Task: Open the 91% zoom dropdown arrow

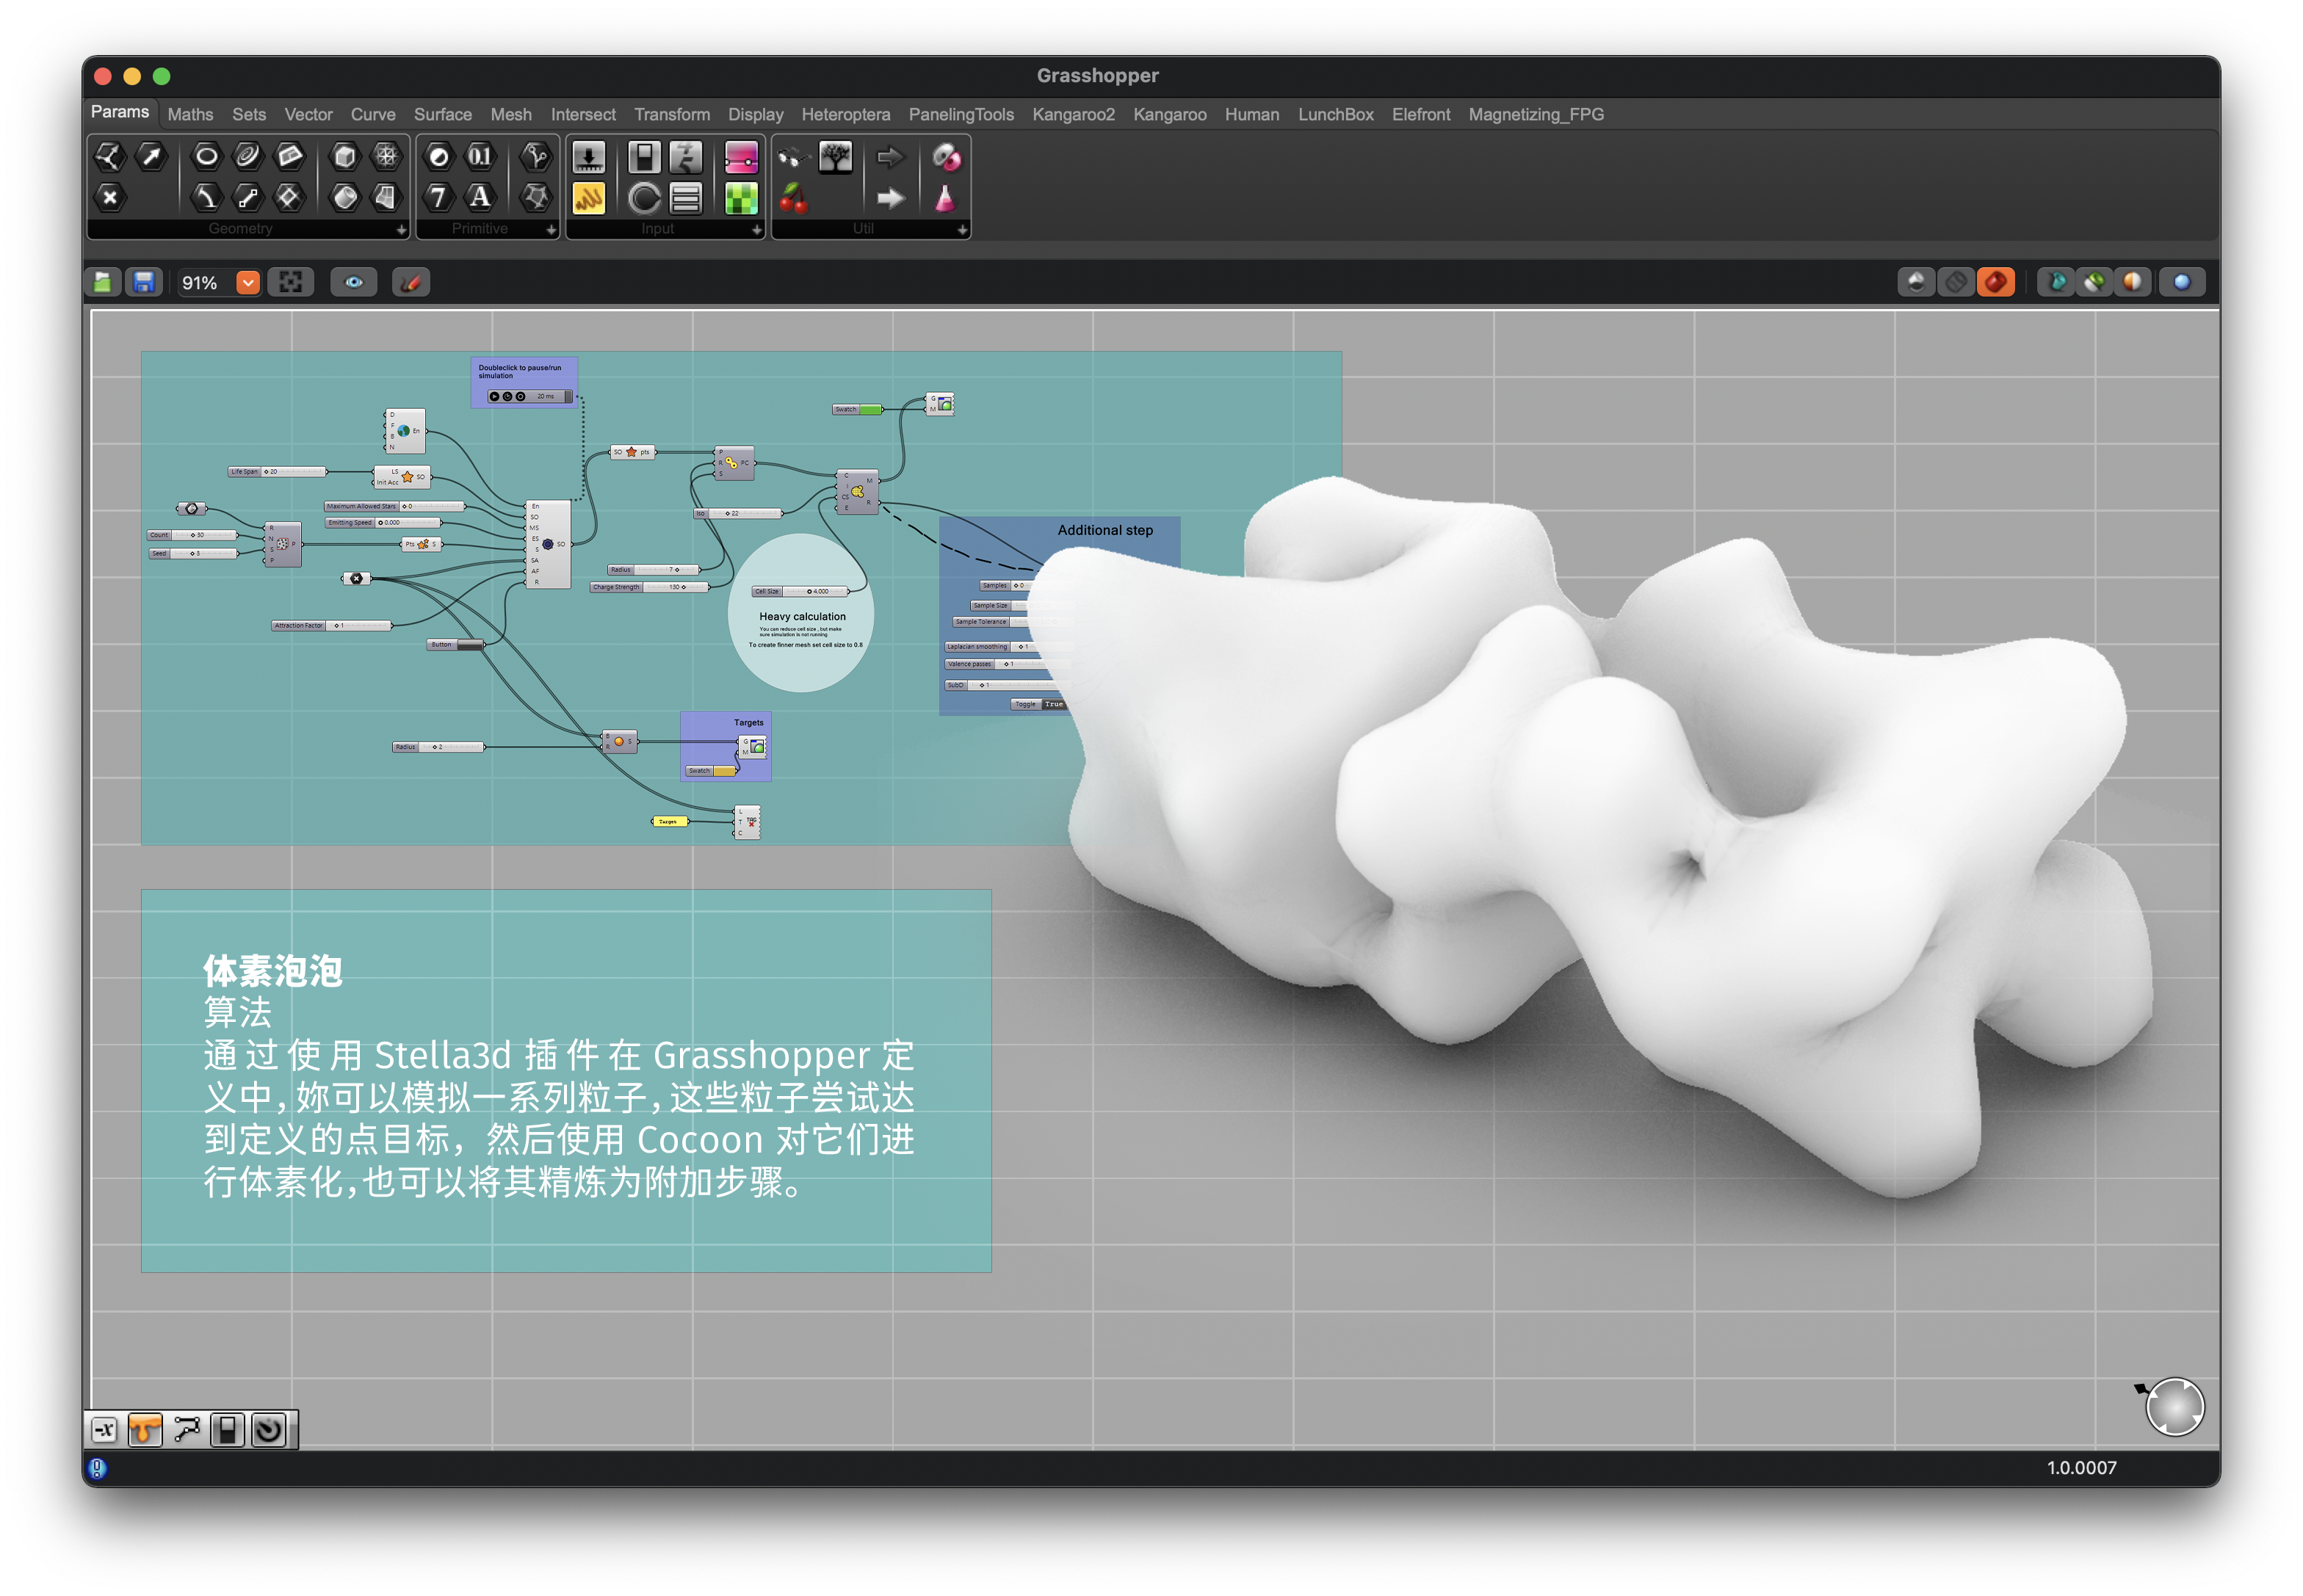Action: click(x=247, y=283)
